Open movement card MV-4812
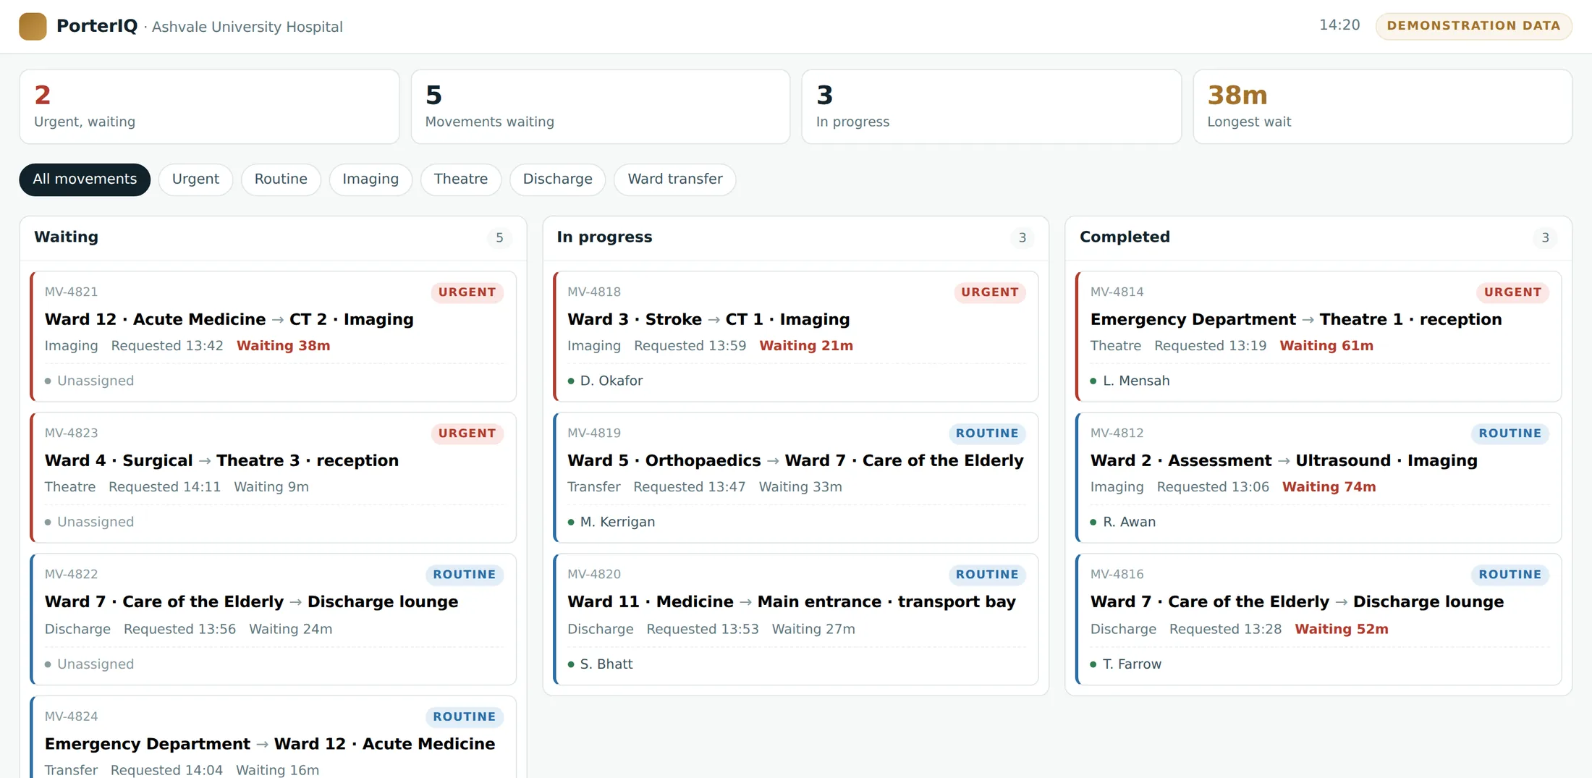This screenshot has height=778, width=1592. [1318, 478]
